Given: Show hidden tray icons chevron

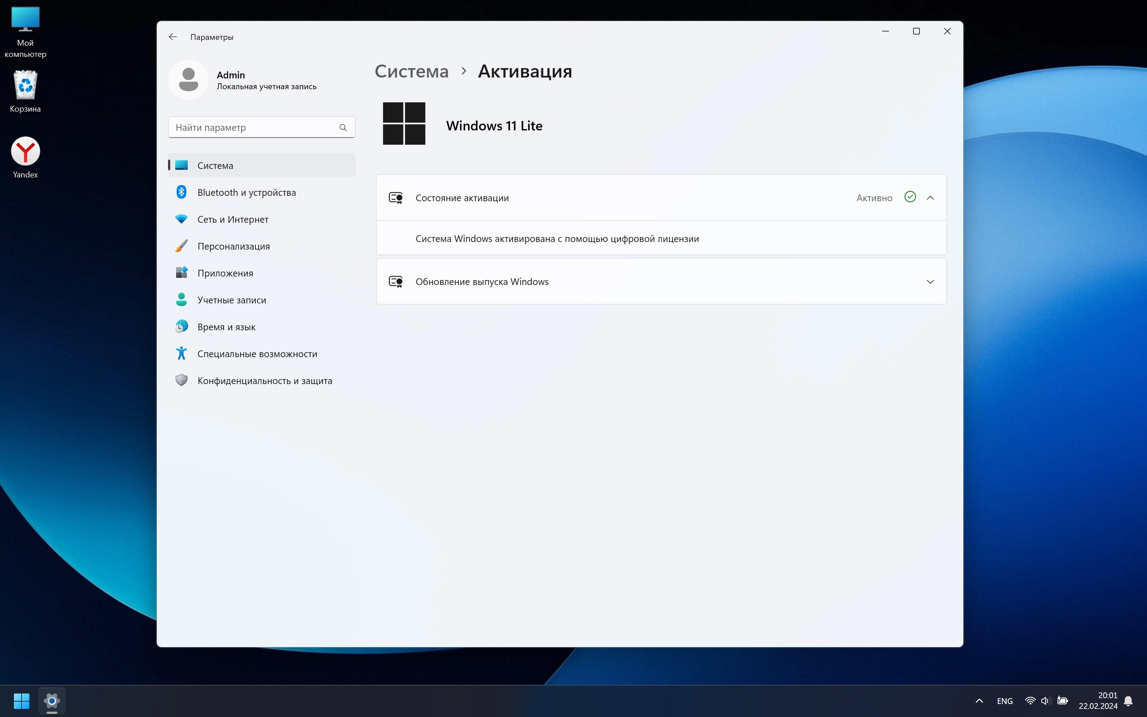Looking at the screenshot, I should pos(979,701).
